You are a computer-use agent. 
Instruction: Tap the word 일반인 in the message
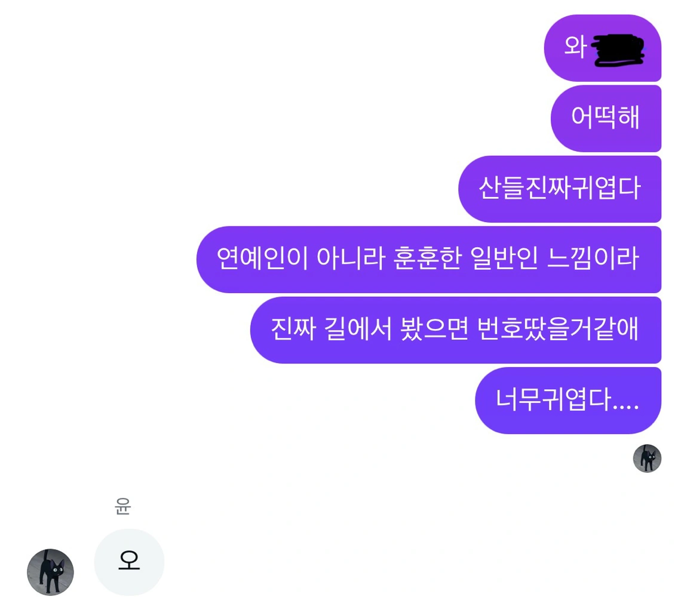click(504, 259)
